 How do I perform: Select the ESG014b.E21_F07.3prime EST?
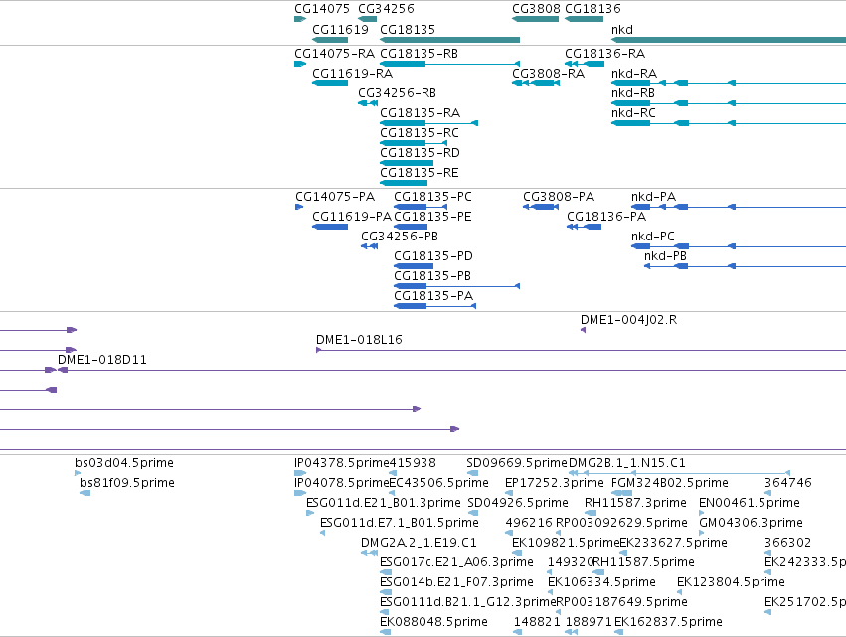click(x=386, y=592)
